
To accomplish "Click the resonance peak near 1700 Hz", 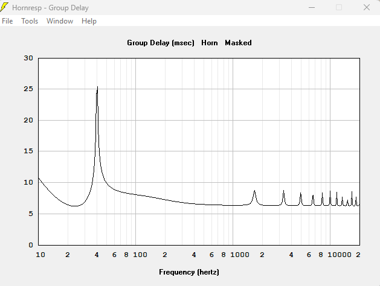I will coord(254,191).
